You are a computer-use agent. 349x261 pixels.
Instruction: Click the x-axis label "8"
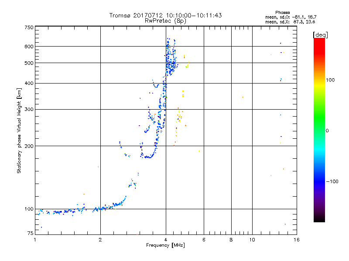pyautogui.click(x=231, y=240)
